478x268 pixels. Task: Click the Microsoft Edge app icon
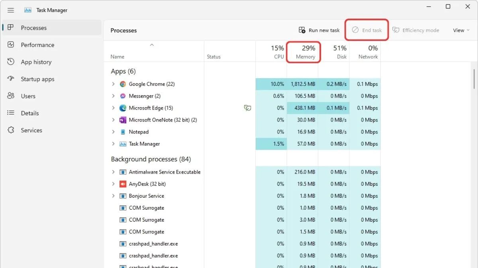tap(123, 108)
